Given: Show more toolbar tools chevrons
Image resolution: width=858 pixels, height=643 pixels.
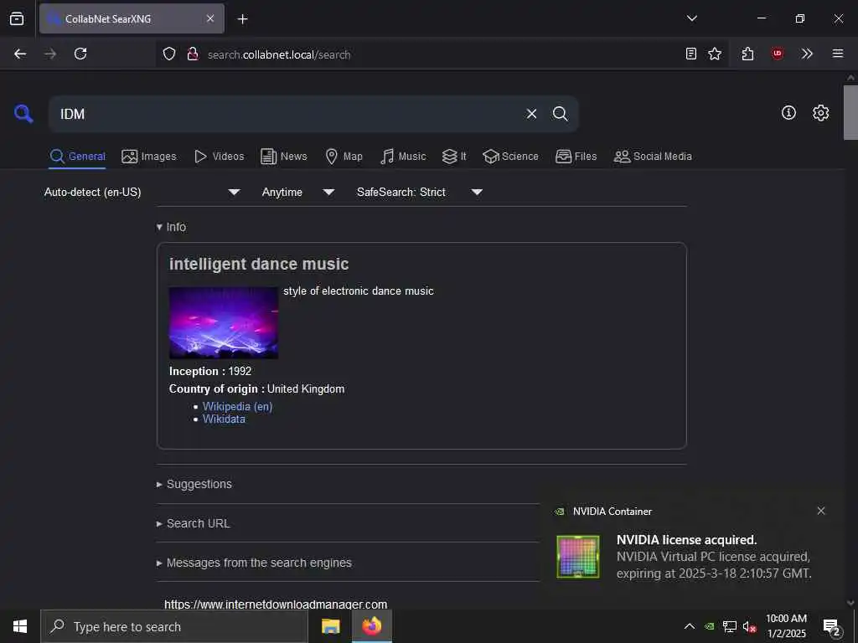Looking at the screenshot, I should point(807,54).
